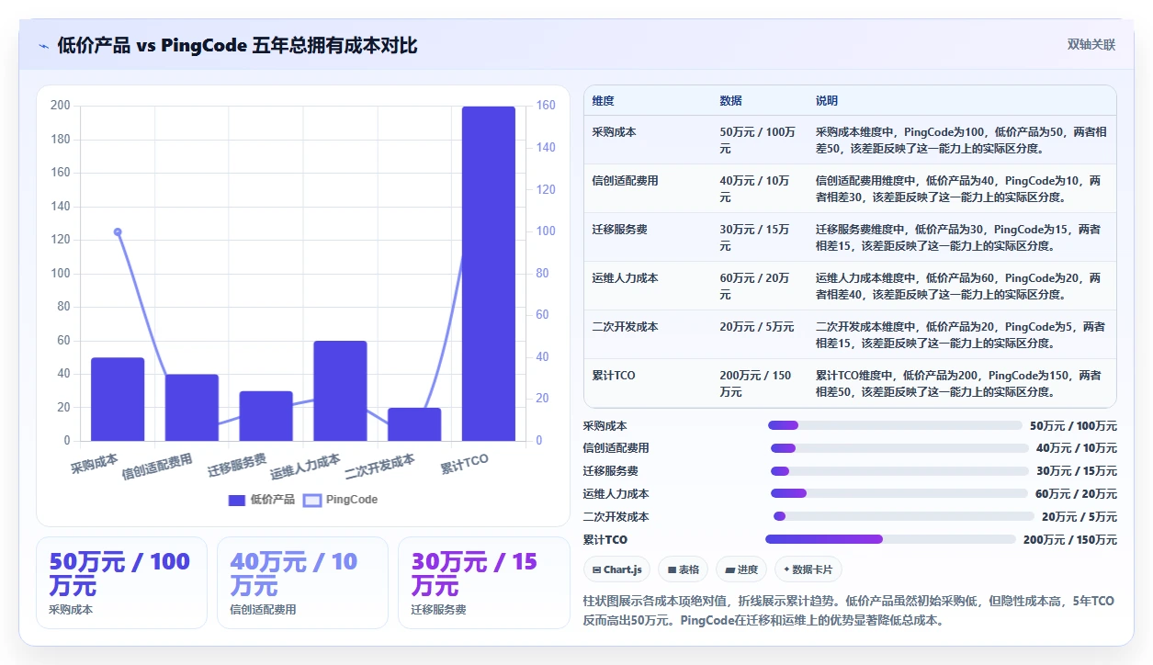Click the 运维人力成本 bar in the chart
This screenshot has width=1153, height=665.
[x=340, y=391]
